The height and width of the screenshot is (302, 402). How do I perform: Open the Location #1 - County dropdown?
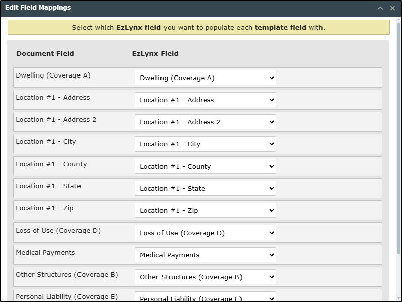click(x=205, y=166)
